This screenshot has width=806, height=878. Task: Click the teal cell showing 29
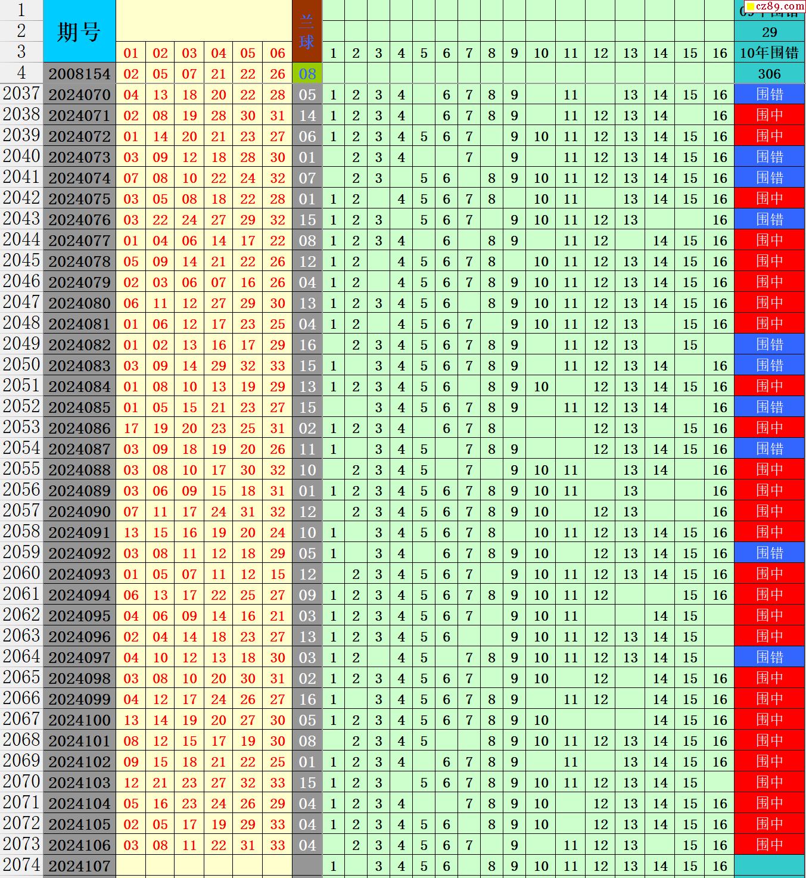[770, 32]
